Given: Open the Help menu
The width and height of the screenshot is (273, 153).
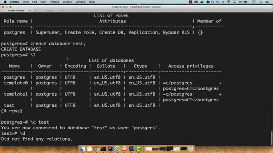Looking at the screenshot, I should click(92, 2).
